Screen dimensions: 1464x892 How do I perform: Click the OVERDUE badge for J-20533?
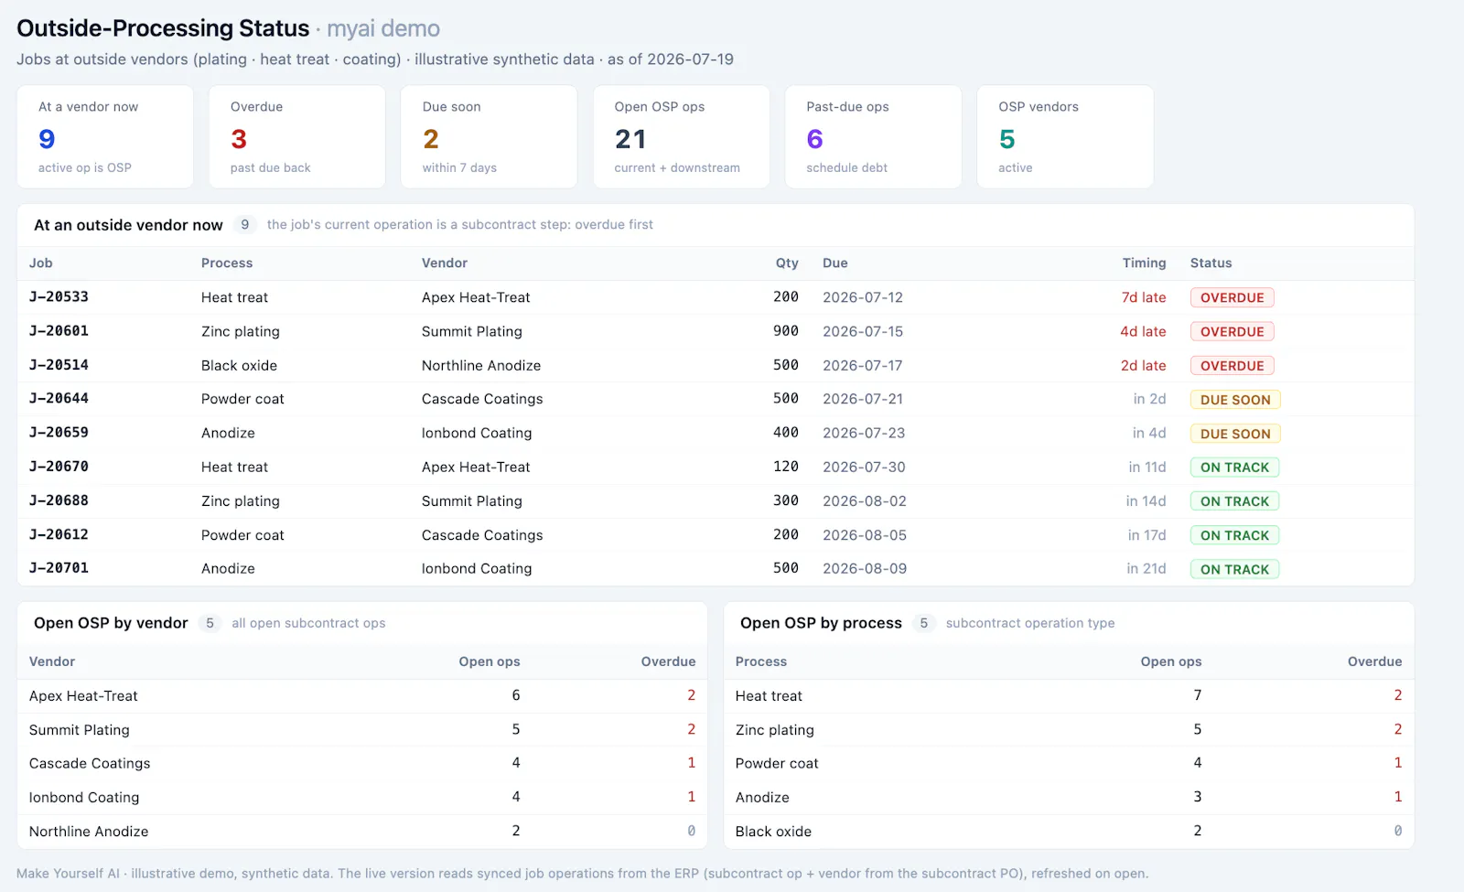[1232, 298]
